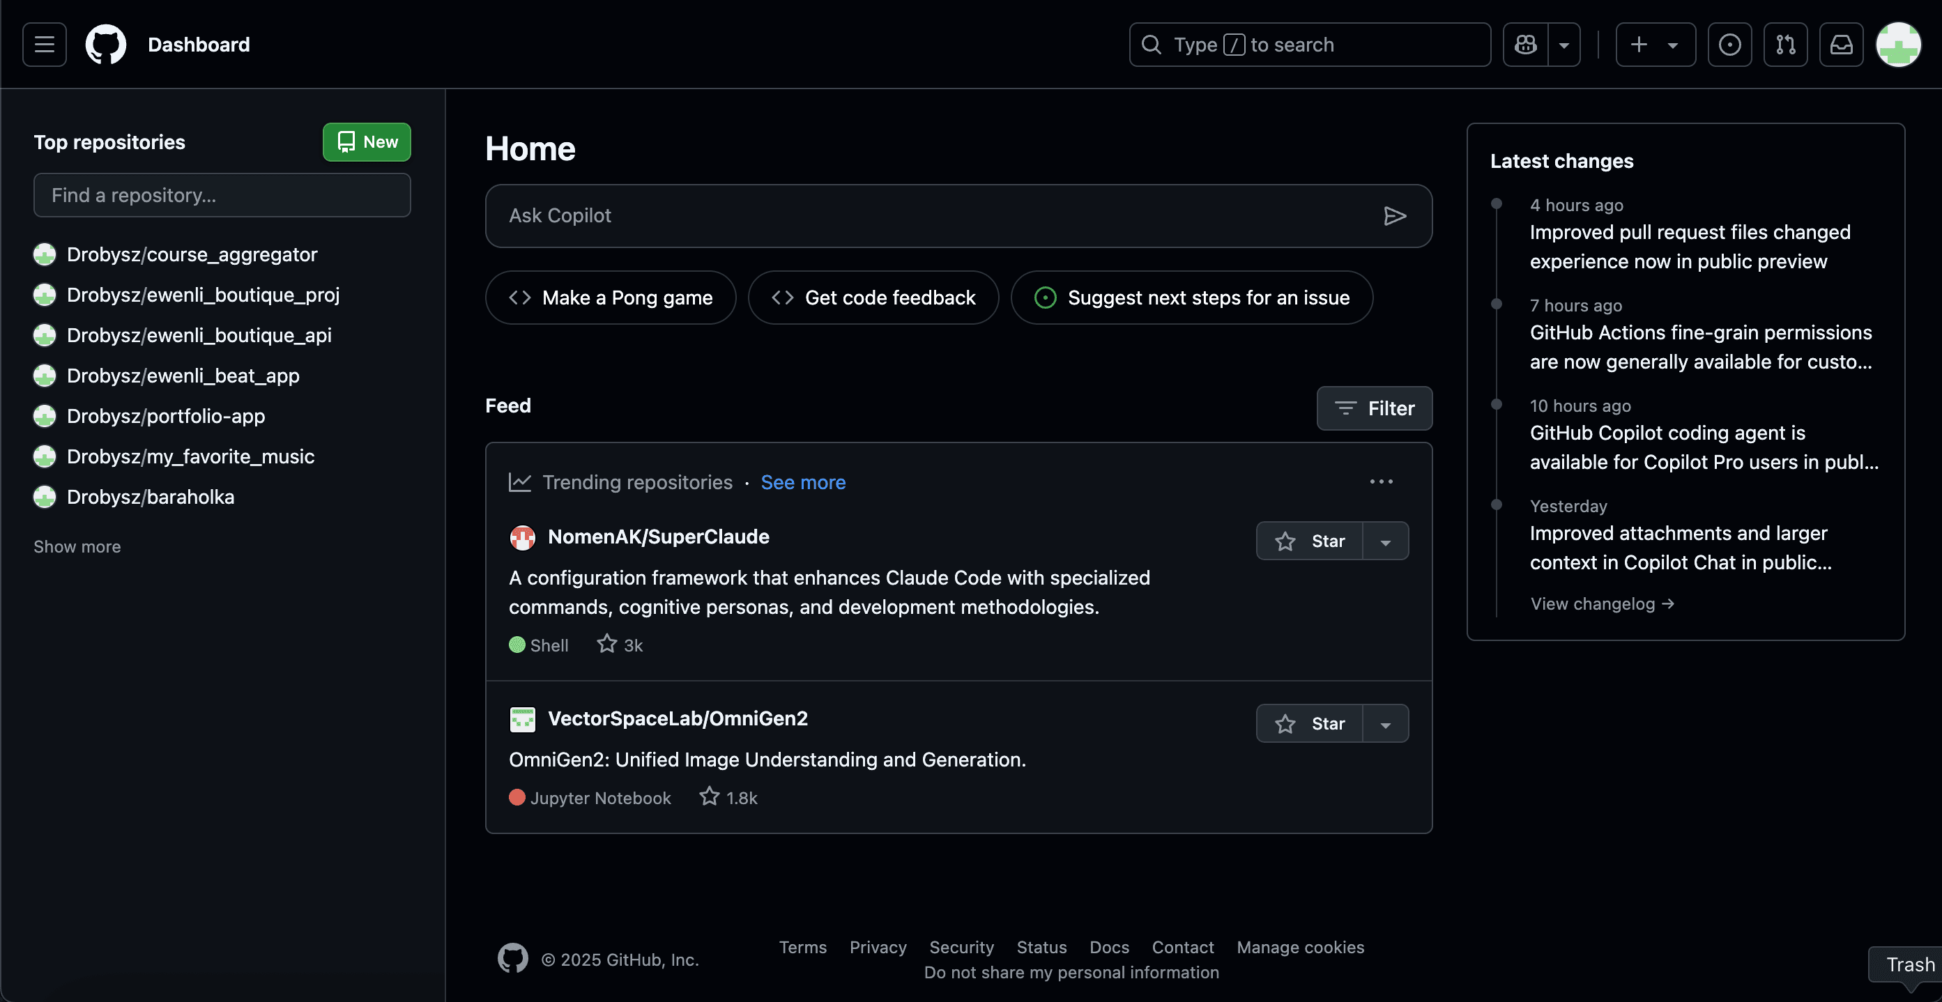
Task: Open the Privacy footer link
Action: [878, 948]
